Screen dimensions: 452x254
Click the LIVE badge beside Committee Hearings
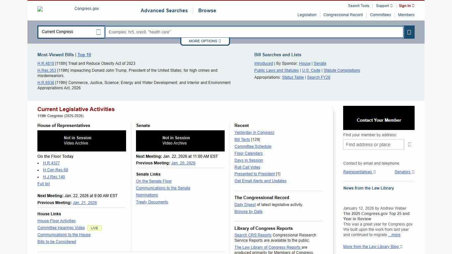(x=94, y=228)
